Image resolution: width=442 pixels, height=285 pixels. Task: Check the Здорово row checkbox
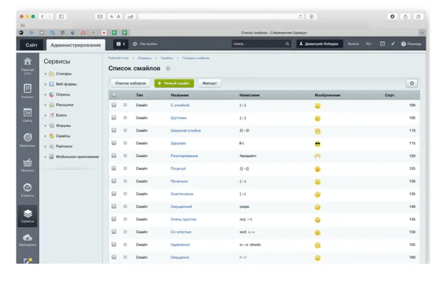tap(114, 143)
